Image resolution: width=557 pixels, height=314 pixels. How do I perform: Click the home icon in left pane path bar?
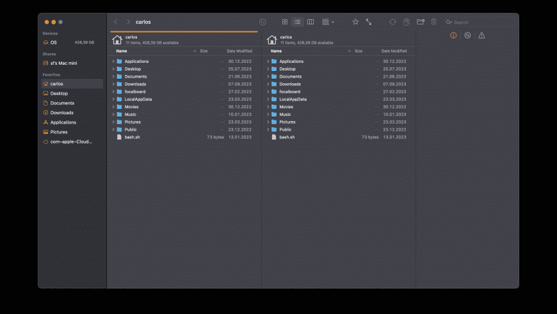coord(117,40)
